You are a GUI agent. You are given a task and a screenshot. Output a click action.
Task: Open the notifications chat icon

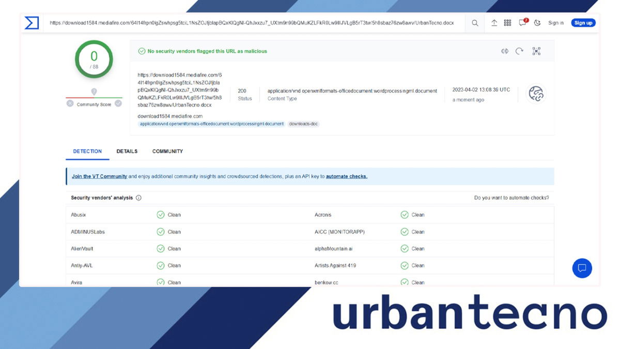pyautogui.click(x=522, y=23)
